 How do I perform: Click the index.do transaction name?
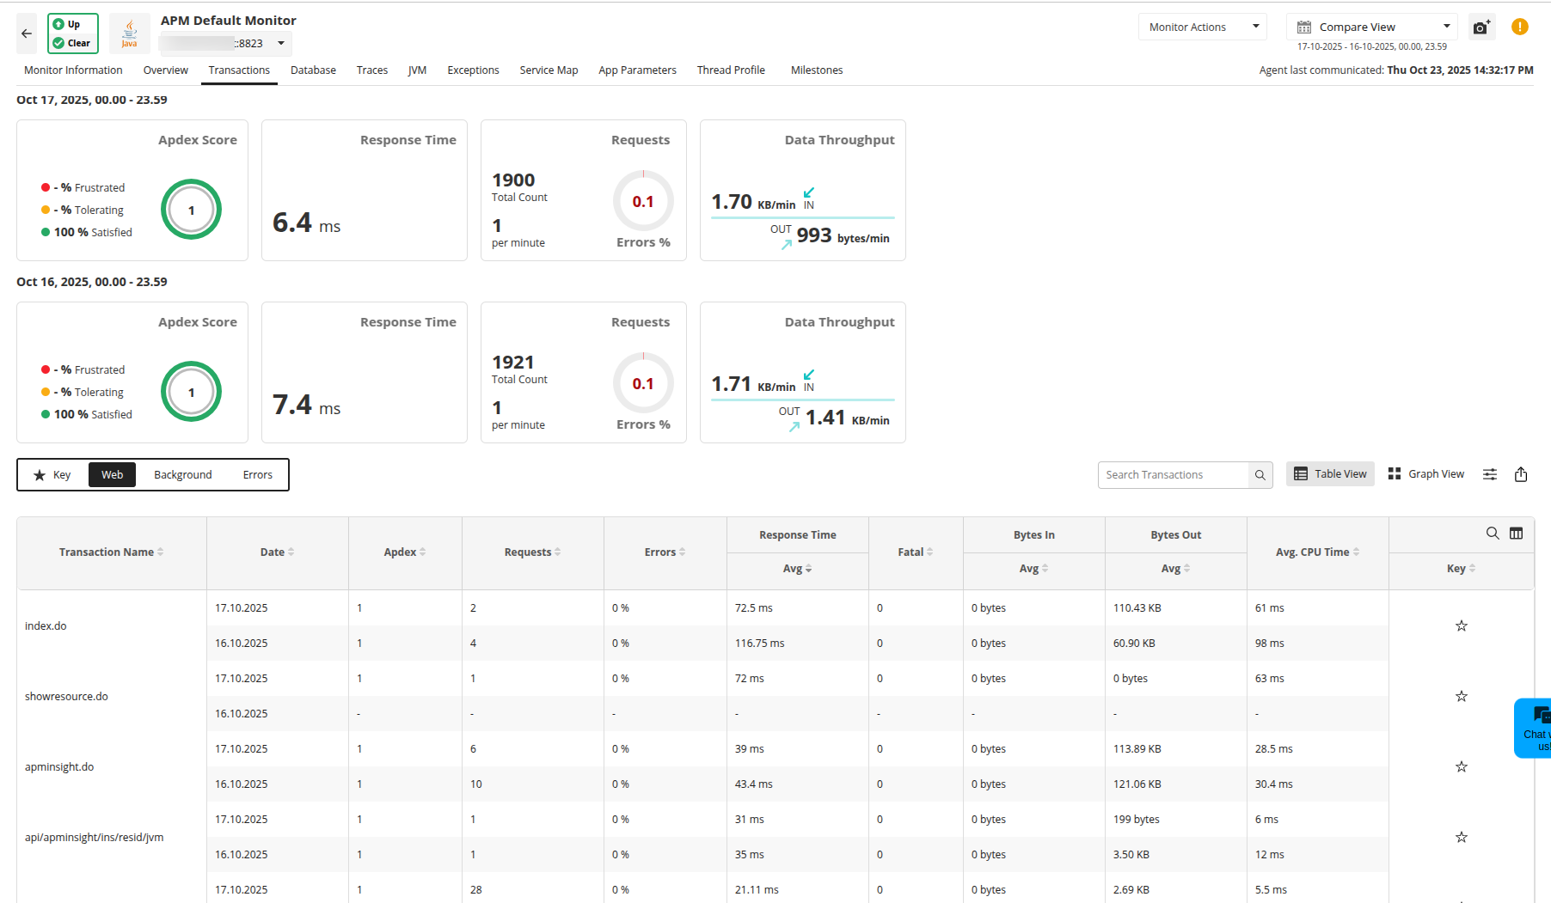pyautogui.click(x=46, y=626)
